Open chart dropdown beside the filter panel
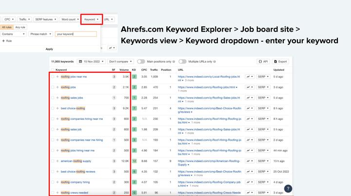351x196 pixels. 112,48
